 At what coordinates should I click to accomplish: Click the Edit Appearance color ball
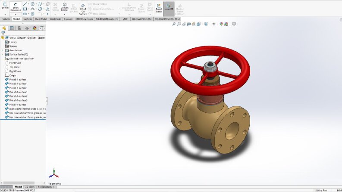(x=221, y=24)
